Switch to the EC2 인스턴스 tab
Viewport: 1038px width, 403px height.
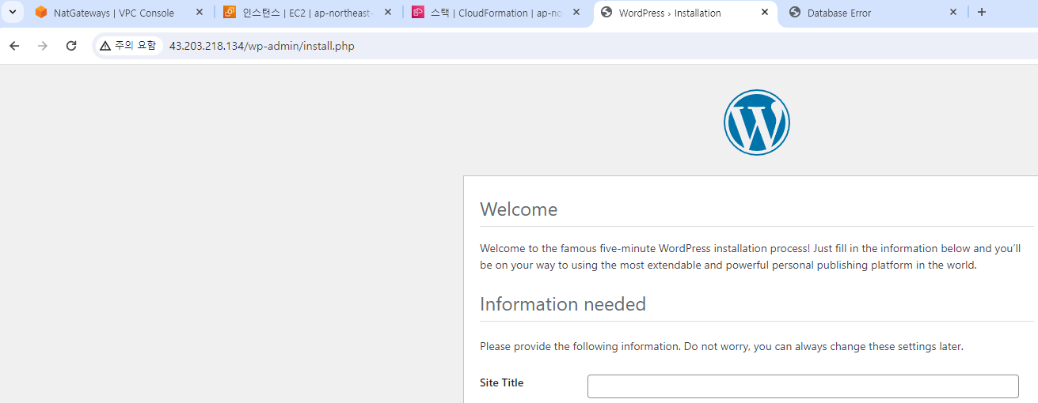308,13
